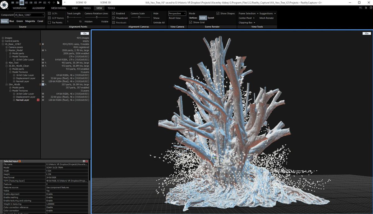Open the ALIGNMENT ribbon tab
Screen dimensions: 373x214
coord(39,8)
